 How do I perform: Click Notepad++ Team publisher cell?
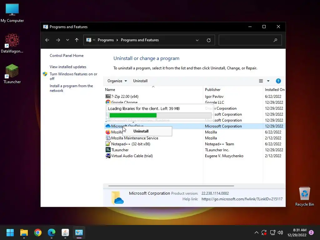click(x=219, y=144)
